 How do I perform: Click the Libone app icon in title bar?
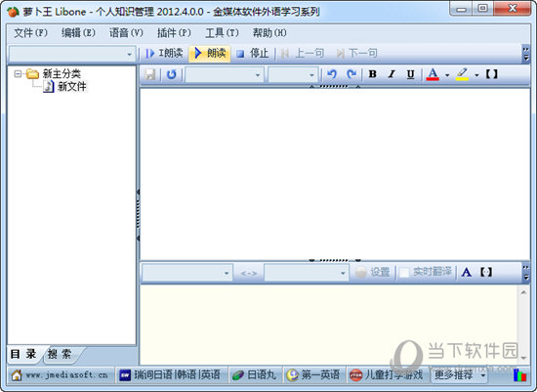13,12
